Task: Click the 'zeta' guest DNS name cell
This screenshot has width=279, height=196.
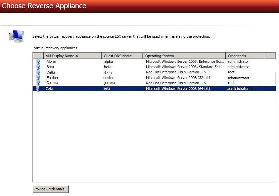Action: click(x=107, y=88)
